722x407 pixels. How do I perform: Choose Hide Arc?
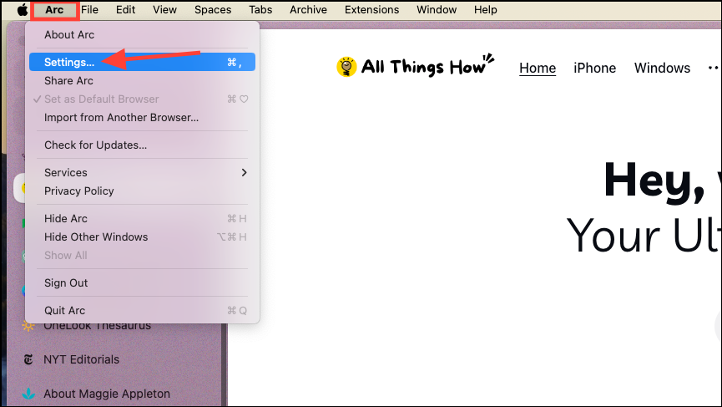[142, 218]
